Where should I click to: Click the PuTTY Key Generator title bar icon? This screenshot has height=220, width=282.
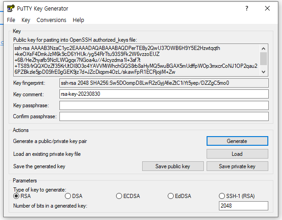click(11, 8)
